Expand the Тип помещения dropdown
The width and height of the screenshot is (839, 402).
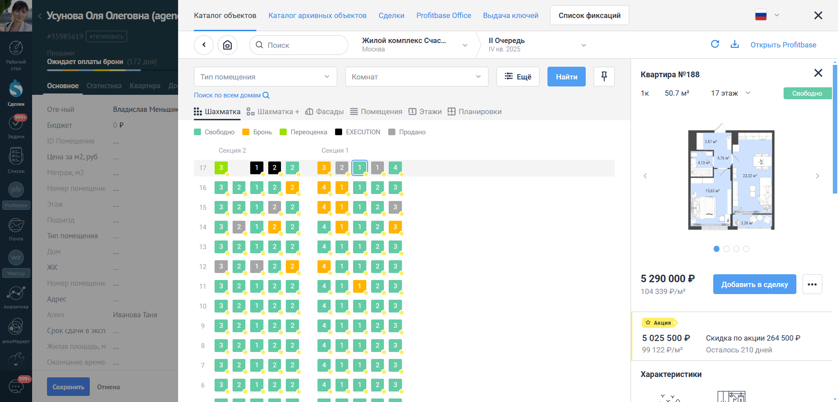266,77
